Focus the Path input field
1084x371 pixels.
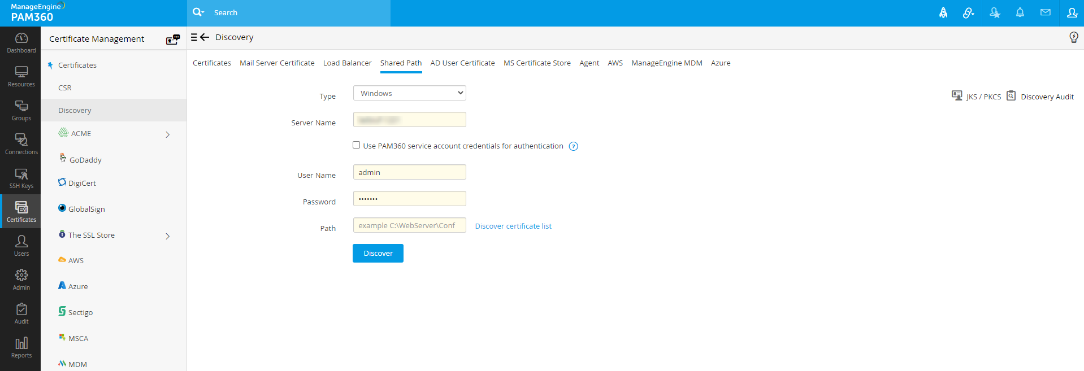click(410, 225)
